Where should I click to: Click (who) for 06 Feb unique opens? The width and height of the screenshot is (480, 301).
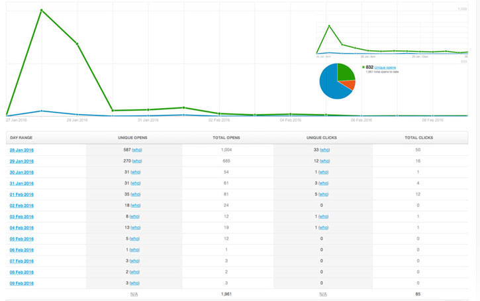pos(134,249)
